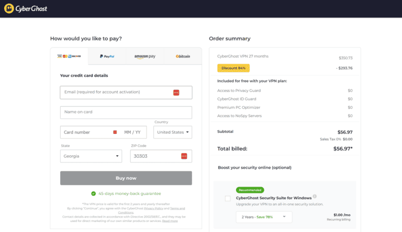
Task: Click the Name on card field
Action: pyautogui.click(x=126, y=112)
